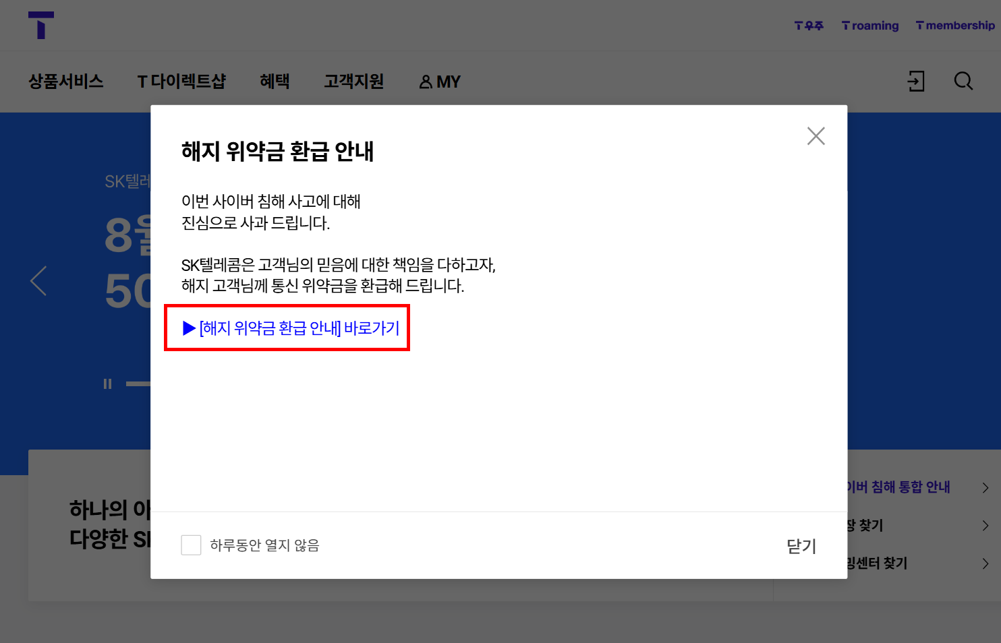Open the login arrow icon in header
The height and width of the screenshot is (643, 1001).
(x=916, y=82)
